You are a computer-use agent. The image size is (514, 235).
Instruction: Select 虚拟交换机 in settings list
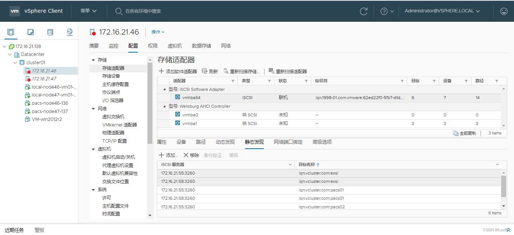tap(113, 117)
